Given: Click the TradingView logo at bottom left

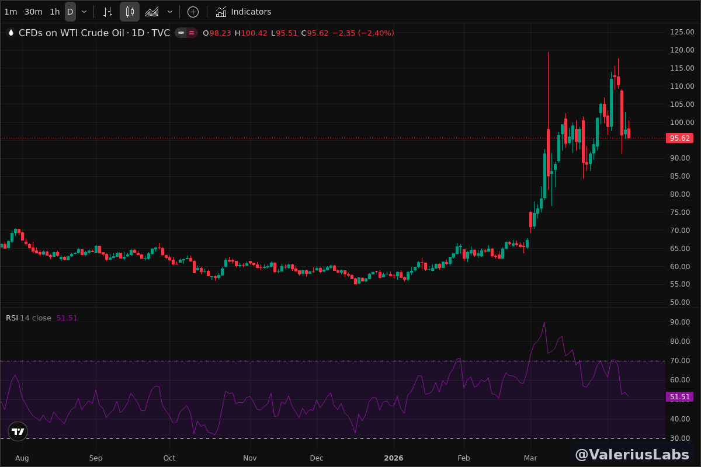Looking at the screenshot, I should 18,431.
